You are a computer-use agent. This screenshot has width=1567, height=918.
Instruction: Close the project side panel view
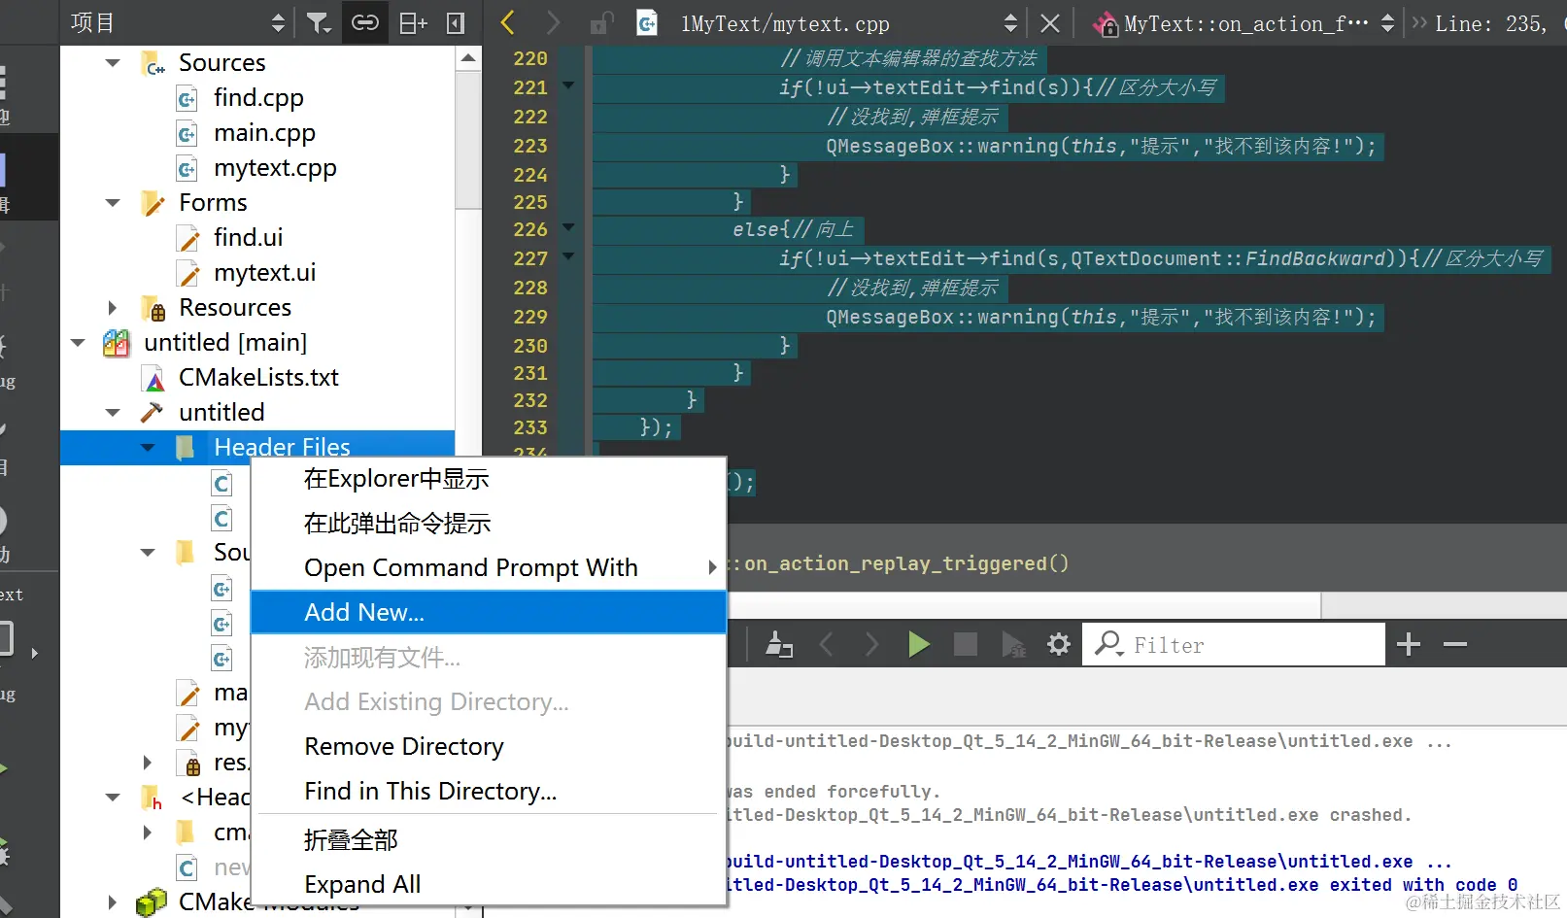pyautogui.click(x=456, y=22)
